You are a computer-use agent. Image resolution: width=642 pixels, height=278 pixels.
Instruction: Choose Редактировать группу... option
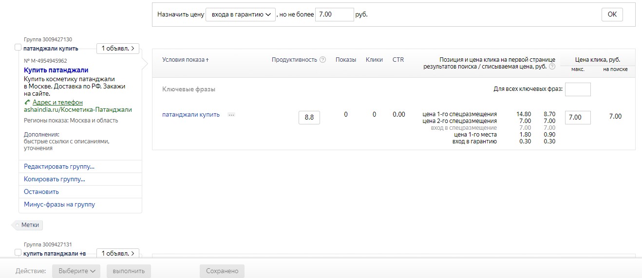(x=59, y=167)
